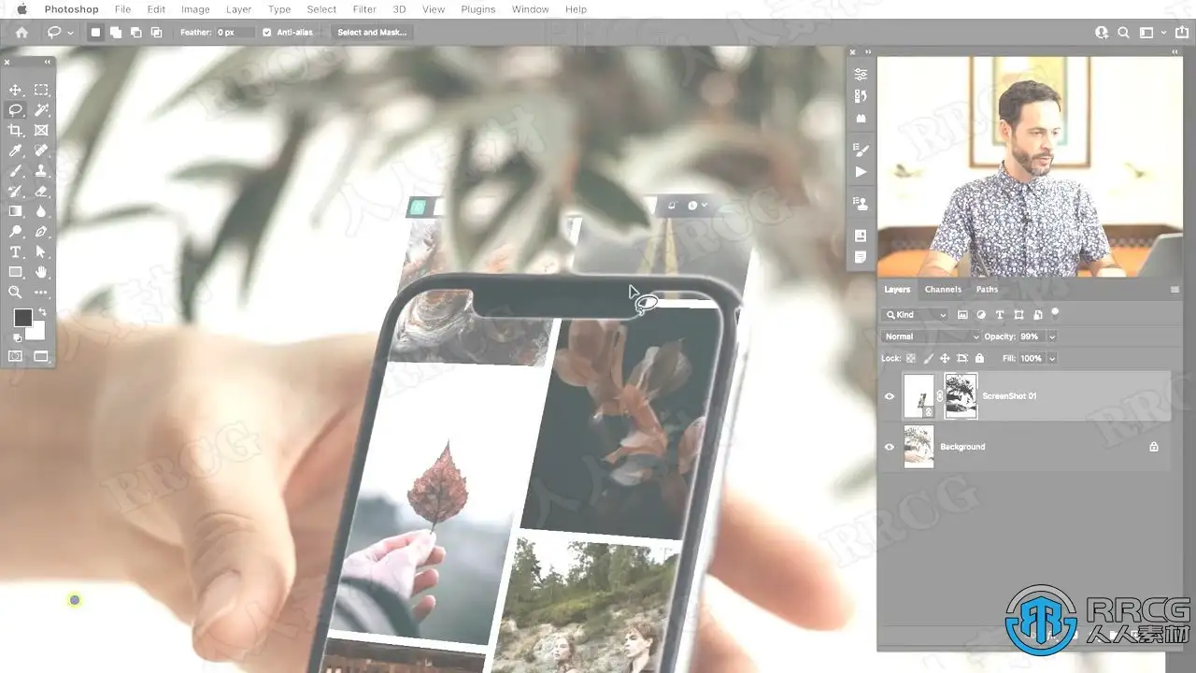Click Subtract from selection mode button
Screen dimensions: 1196x673
[x=136, y=32]
